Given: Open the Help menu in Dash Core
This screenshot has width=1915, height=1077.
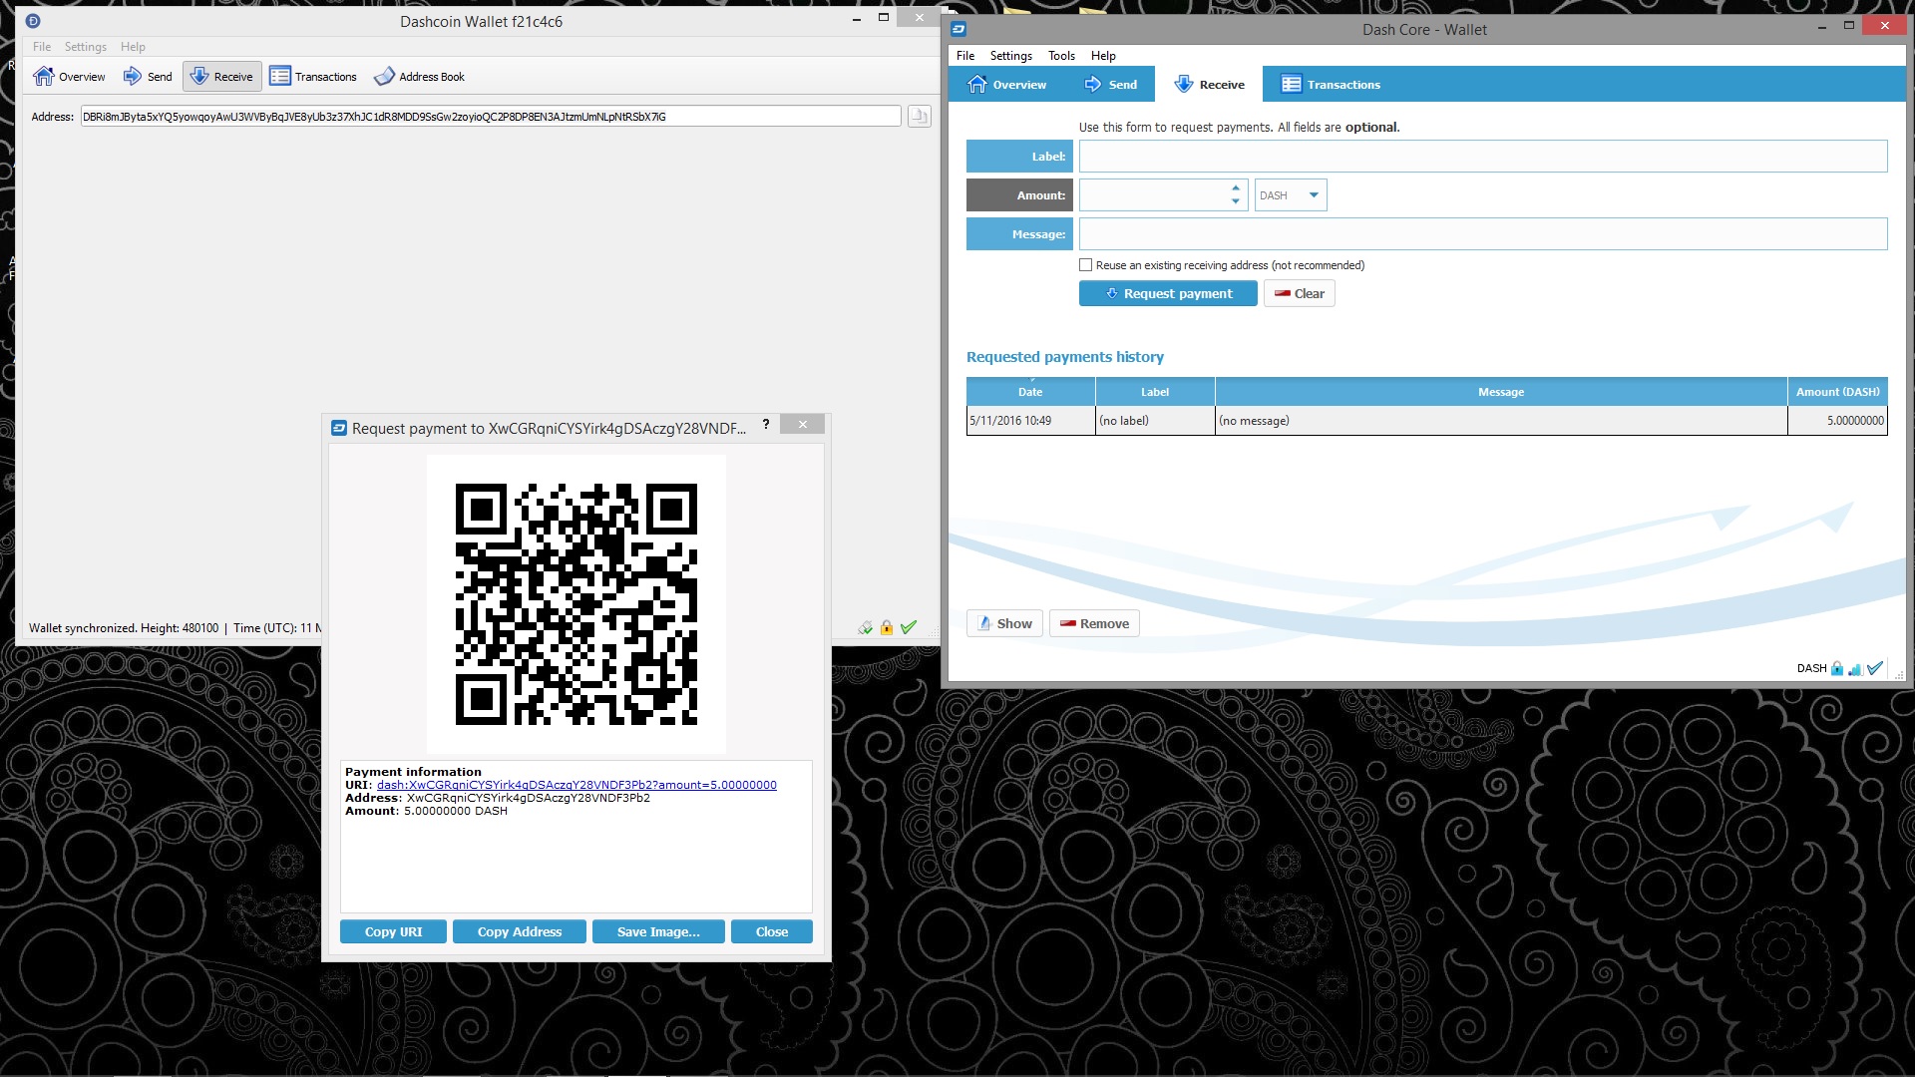Looking at the screenshot, I should click(1103, 56).
